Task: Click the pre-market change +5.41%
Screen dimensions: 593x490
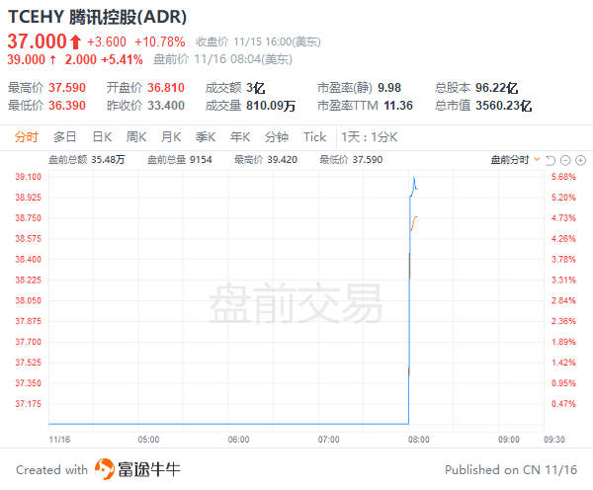Action: click(123, 59)
